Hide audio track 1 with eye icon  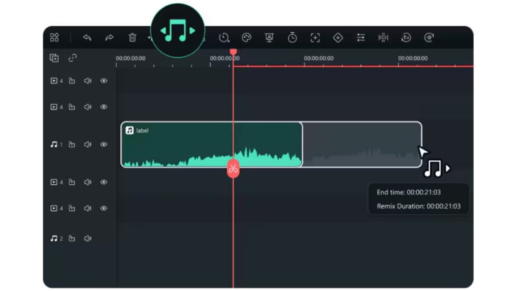[103, 144]
